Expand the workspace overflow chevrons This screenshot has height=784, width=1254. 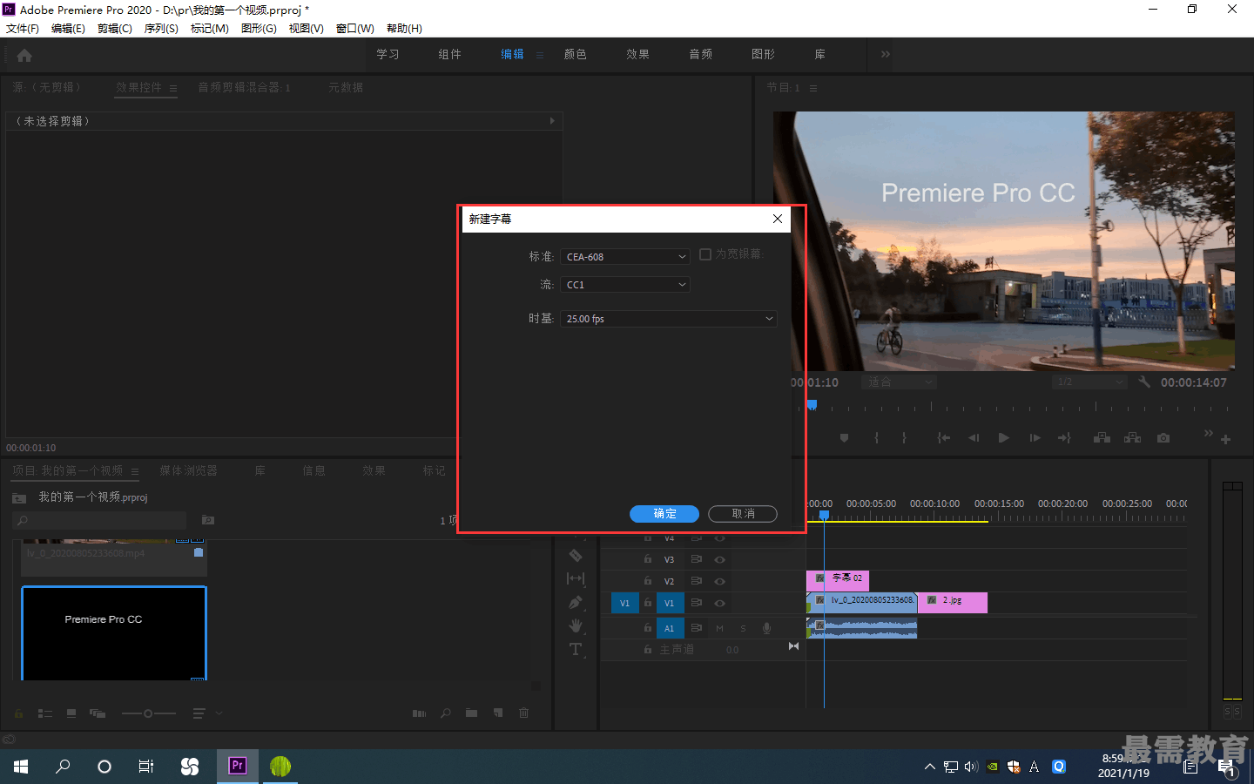pos(885,54)
